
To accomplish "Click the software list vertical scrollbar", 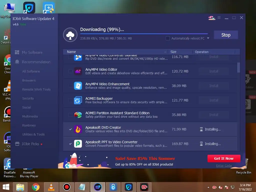I will [x=238, y=67].
